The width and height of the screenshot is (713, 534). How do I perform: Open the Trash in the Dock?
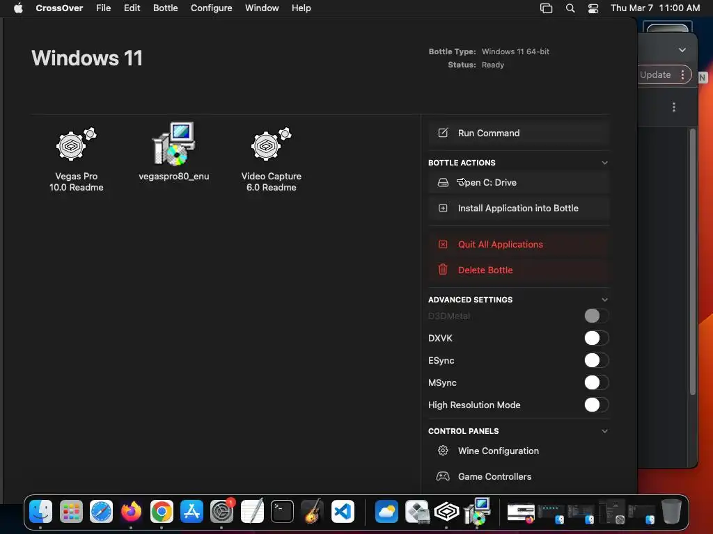click(671, 511)
